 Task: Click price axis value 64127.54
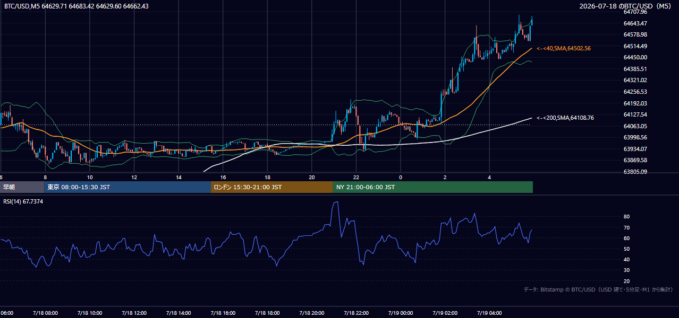pyautogui.click(x=635, y=114)
